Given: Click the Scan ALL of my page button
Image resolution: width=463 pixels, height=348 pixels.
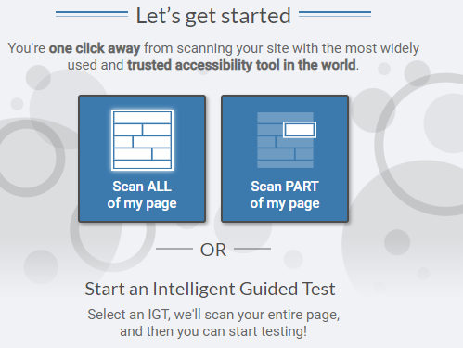Looking at the screenshot, I should pos(142,159).
